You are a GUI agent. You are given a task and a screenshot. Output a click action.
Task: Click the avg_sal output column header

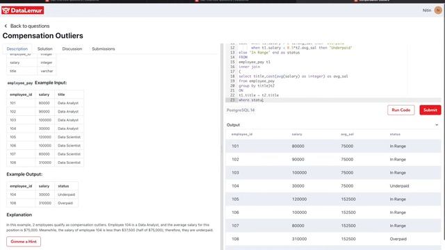347,134
